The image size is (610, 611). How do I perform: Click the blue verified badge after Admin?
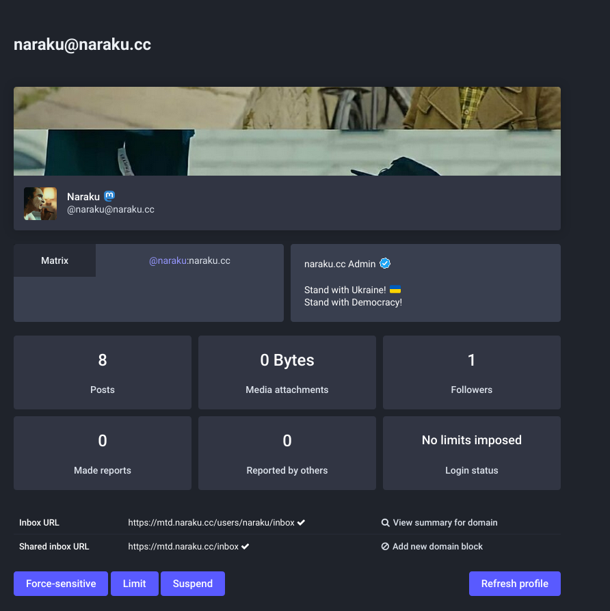click(385, 264)
